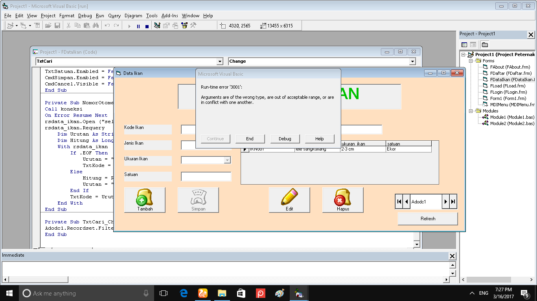This screenshot has width=537, height=301.
Task: Click Help in the run-time error dialog
Action: (320, 139)
